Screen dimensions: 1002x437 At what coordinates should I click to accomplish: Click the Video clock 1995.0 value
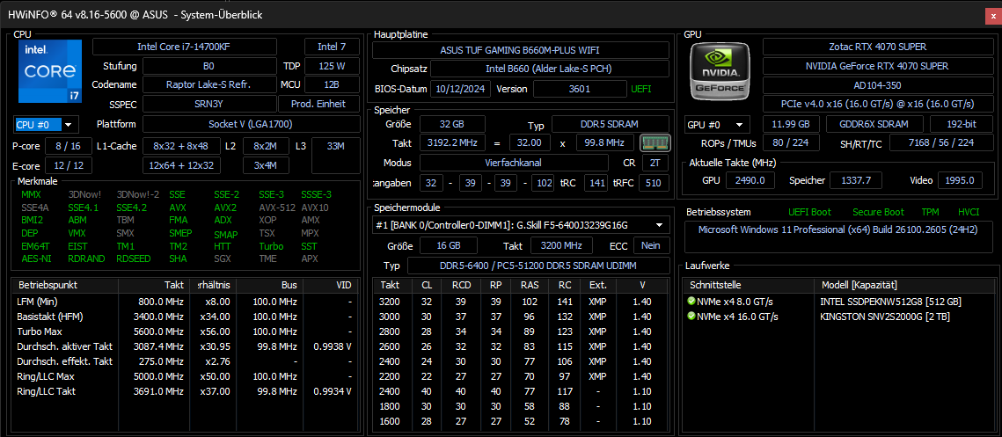tap(960, 181)
